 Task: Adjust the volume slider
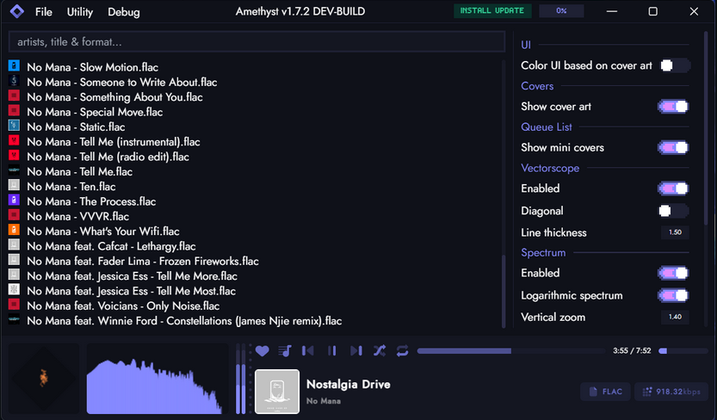683,351
